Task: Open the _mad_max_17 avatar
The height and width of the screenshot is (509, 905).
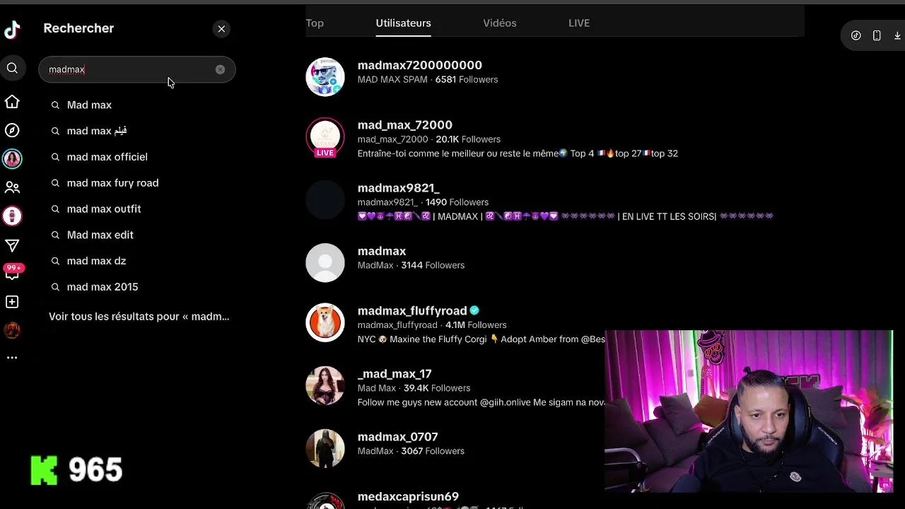Action: coord(325,385)
